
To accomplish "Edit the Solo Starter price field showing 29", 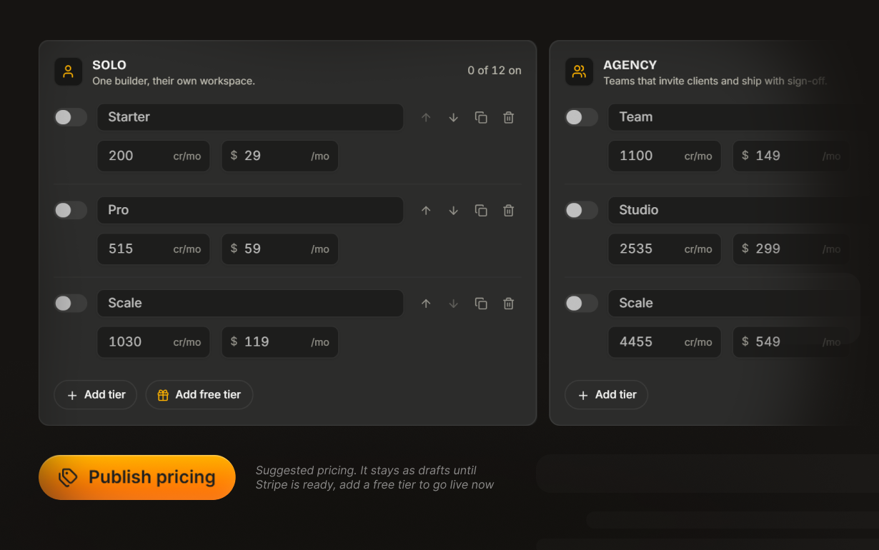I will click(280, 156).
